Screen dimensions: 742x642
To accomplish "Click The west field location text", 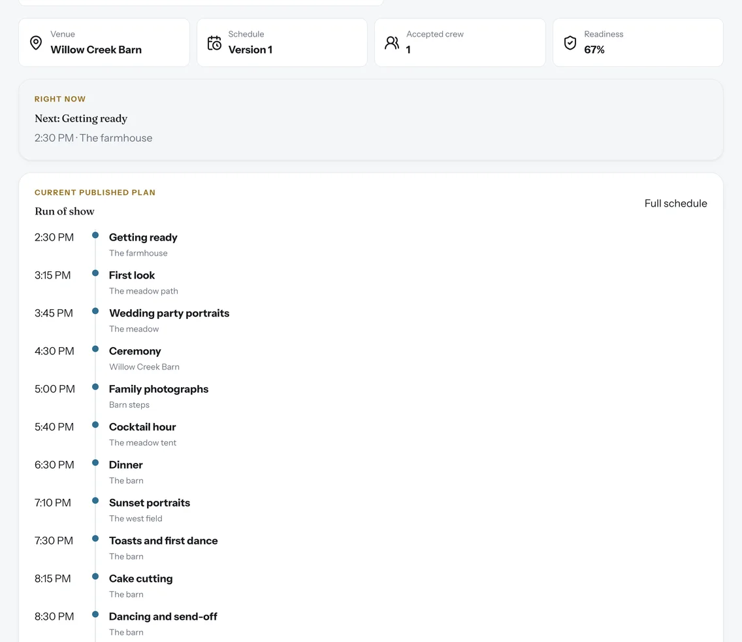I will 135,518.
